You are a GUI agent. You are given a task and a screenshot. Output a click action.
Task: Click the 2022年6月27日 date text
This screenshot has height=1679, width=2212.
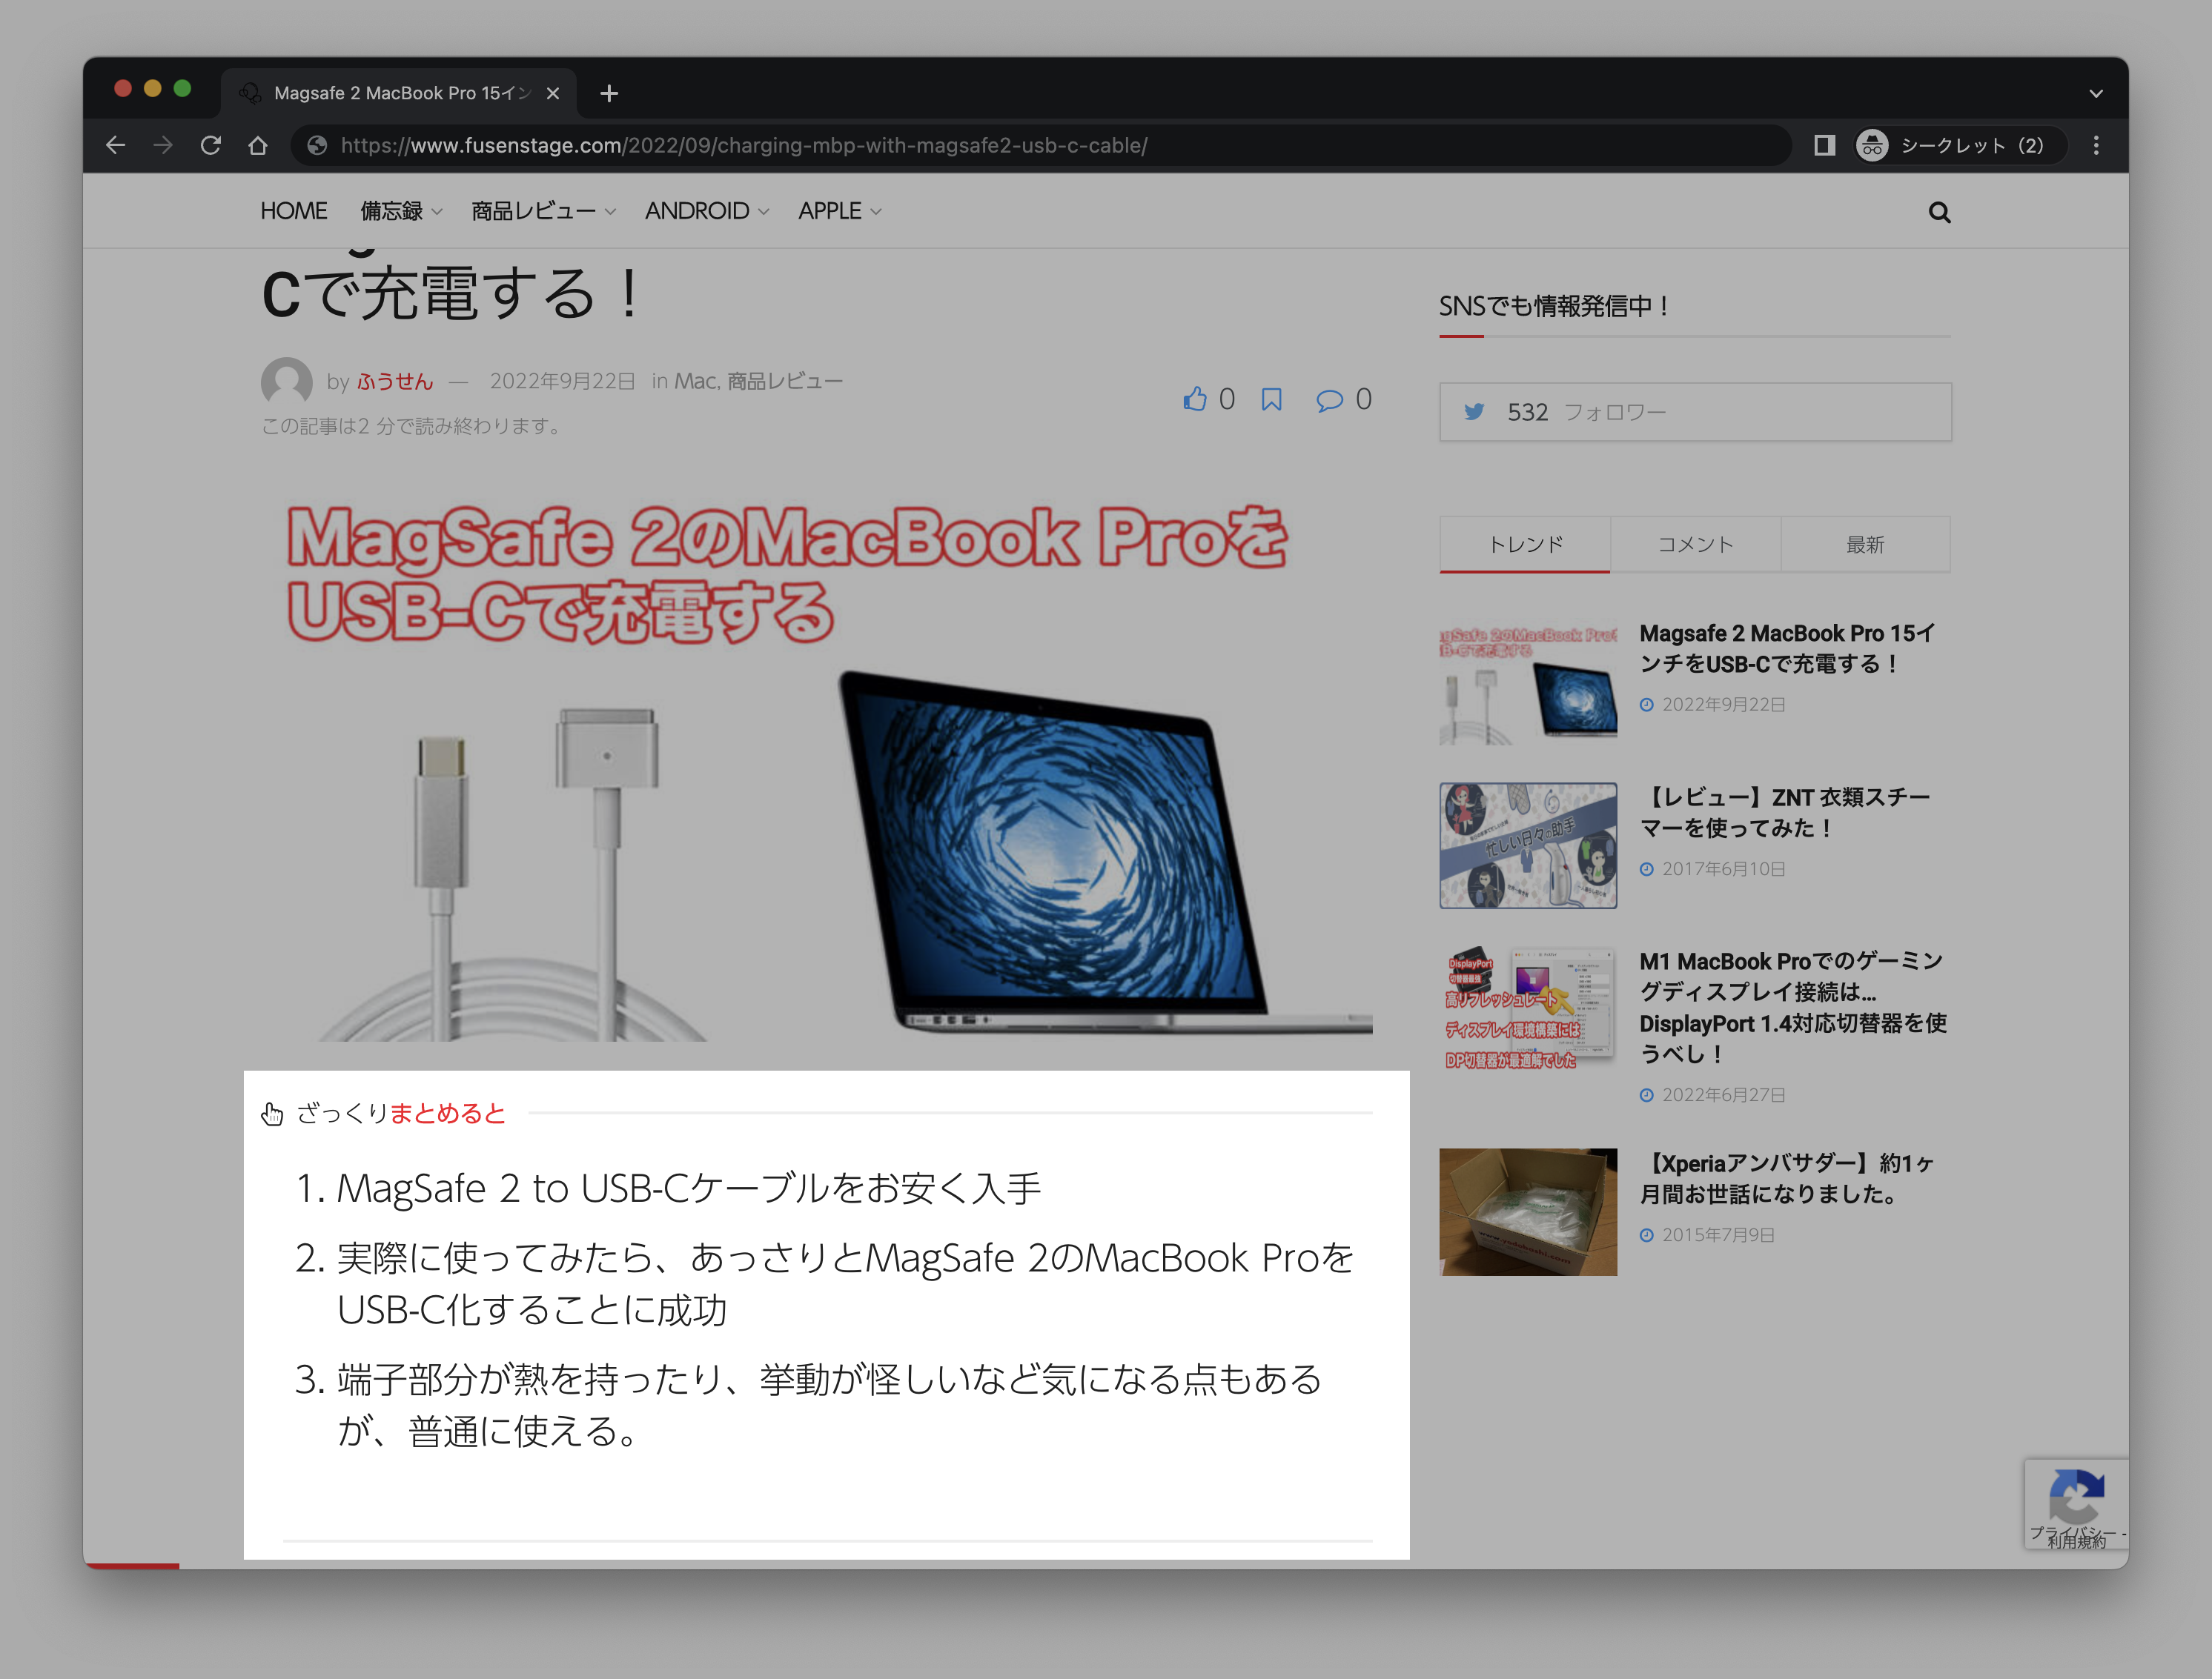[x=1723, y=1095]
